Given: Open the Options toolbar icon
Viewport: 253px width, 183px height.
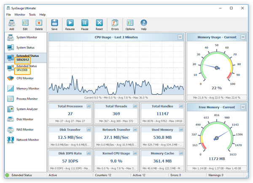Looking at the screenshot, I should [130, 25].
